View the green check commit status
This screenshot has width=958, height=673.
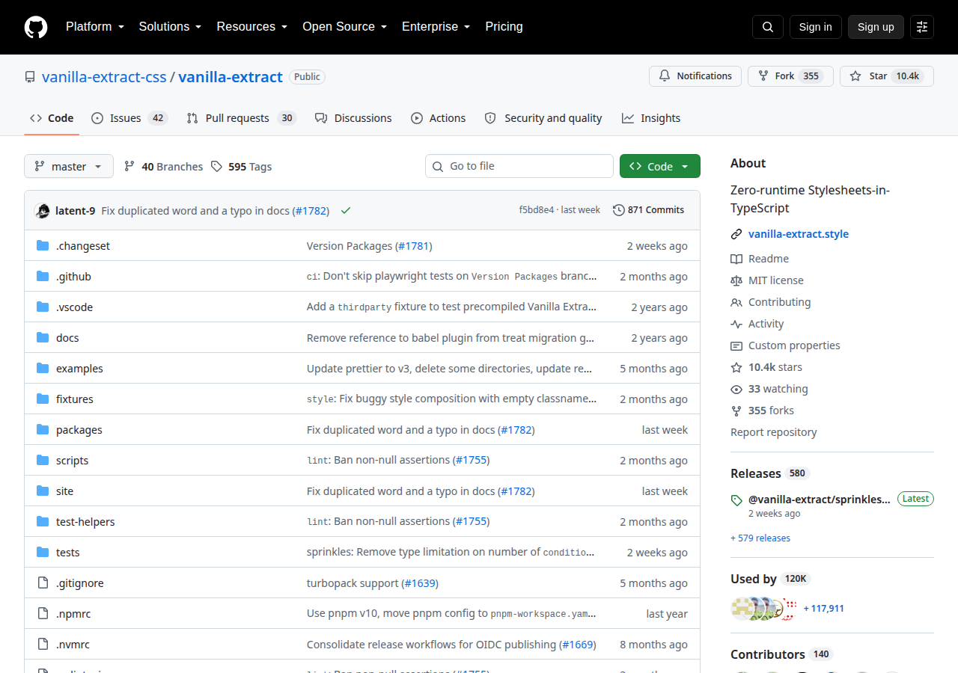point(346,211)
